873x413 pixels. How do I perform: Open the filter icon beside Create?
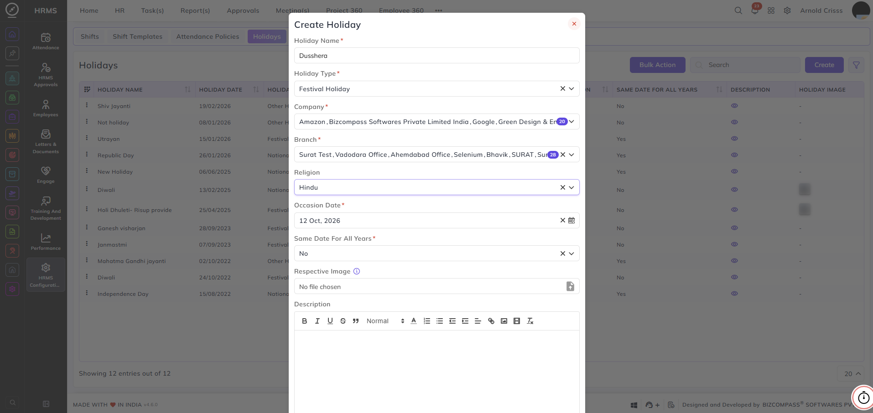click(x=856, y=65)
